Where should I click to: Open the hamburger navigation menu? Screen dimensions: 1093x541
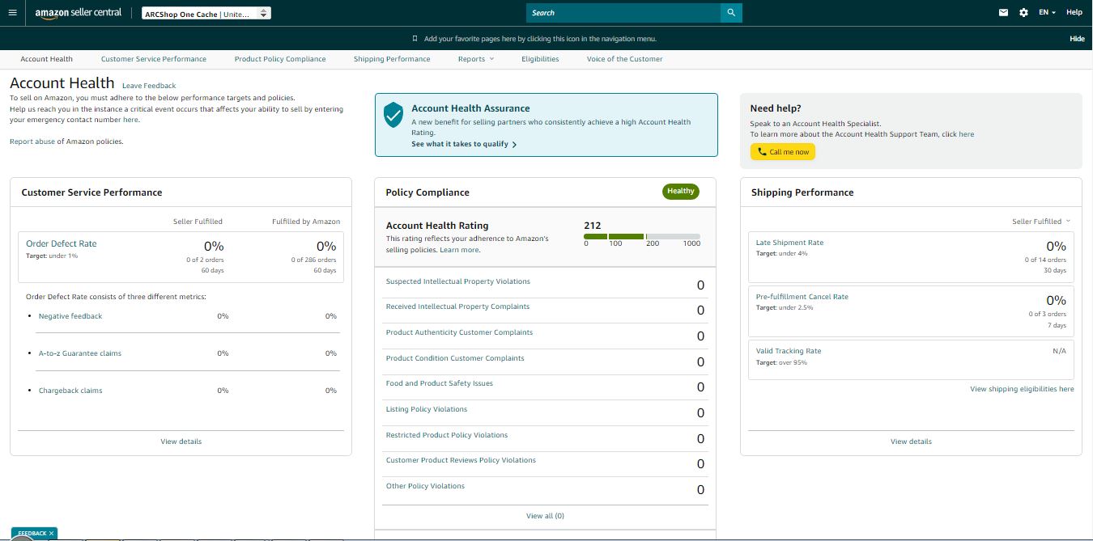[x=12, y=13]
